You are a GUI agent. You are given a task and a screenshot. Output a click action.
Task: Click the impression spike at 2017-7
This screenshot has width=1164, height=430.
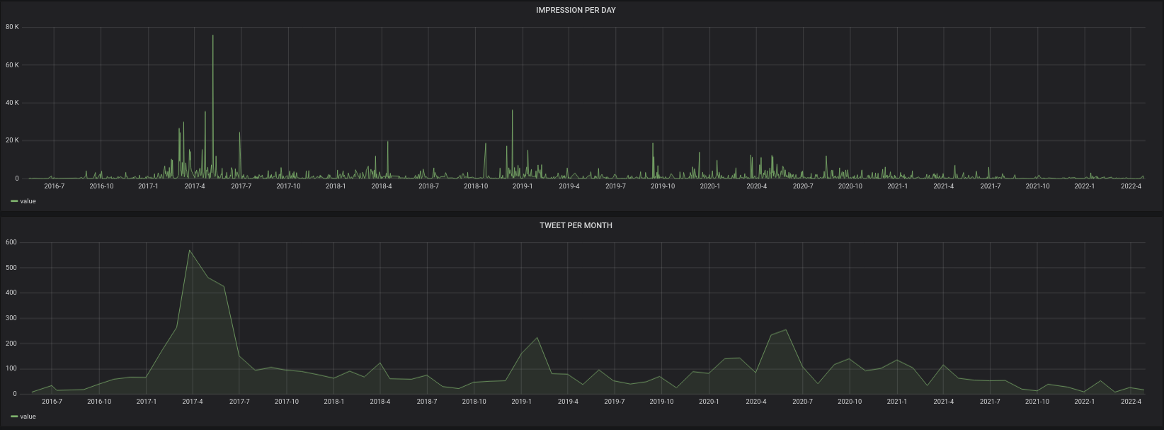[239, 133]
